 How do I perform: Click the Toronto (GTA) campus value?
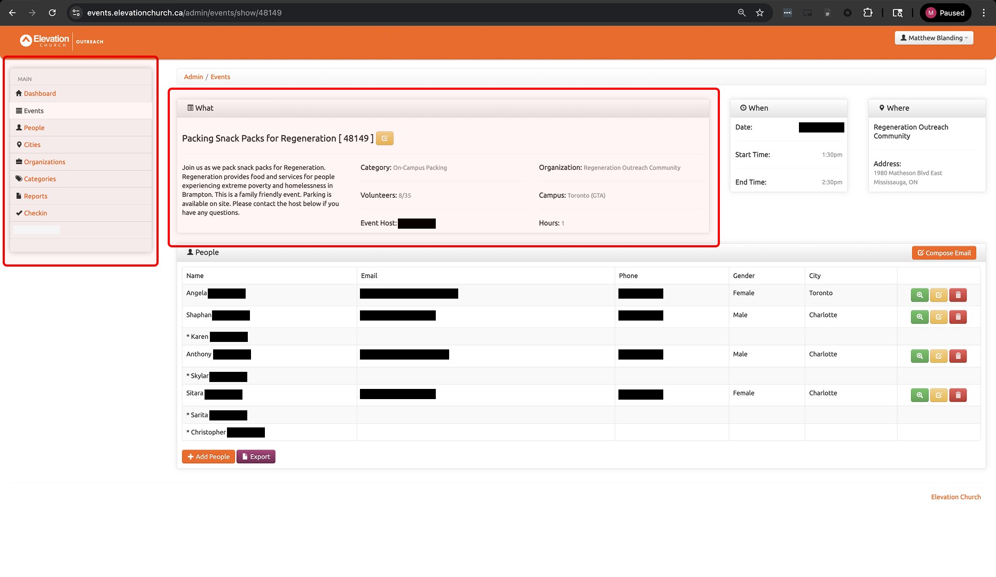[586, 196]
